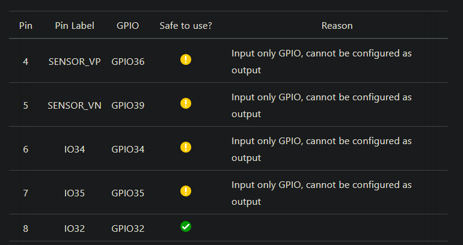
Task: Select the IO34 pin label cell
Action: (75, 149)
